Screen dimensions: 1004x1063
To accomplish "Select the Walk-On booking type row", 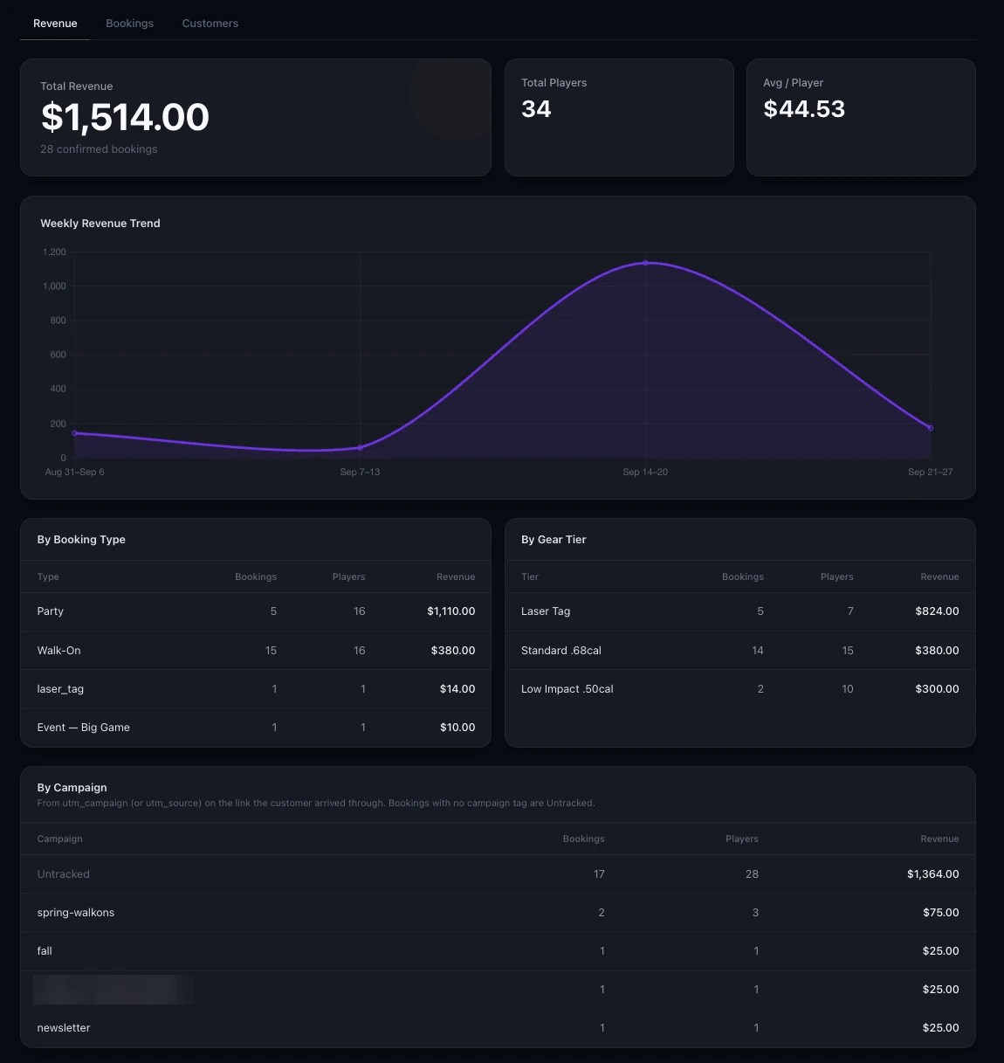I will pyautogui.click(x=256, y=651).
